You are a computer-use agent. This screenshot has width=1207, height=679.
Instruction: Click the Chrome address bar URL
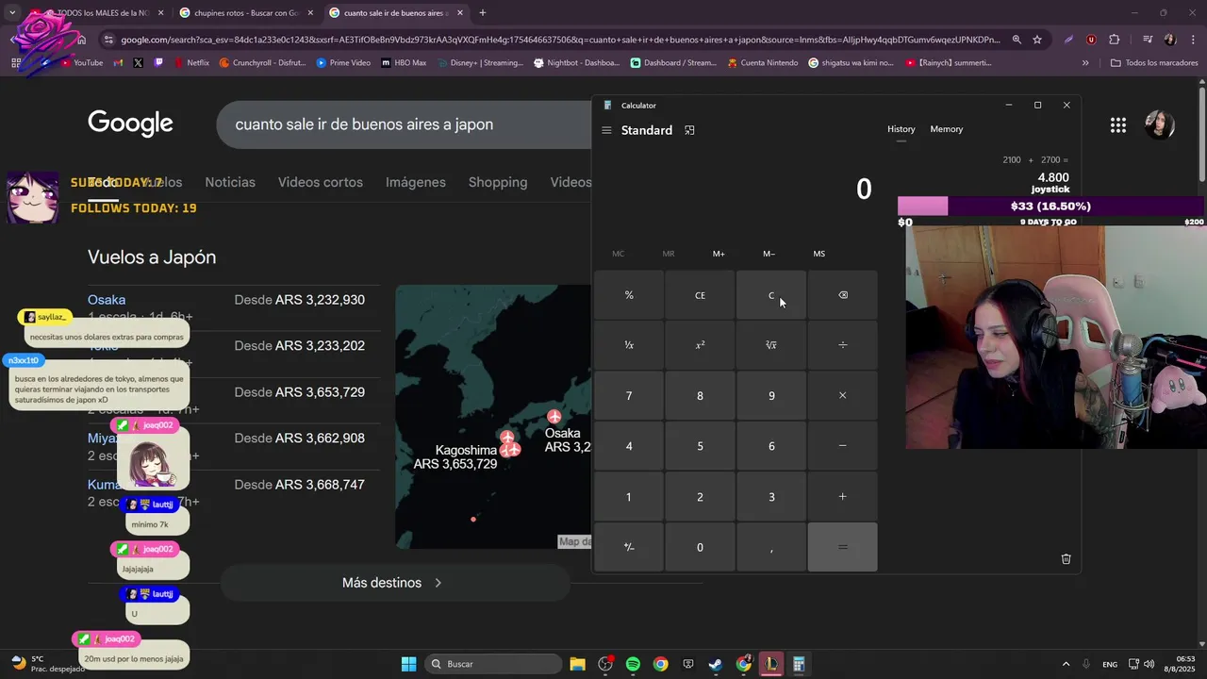[x=560, y=40]
